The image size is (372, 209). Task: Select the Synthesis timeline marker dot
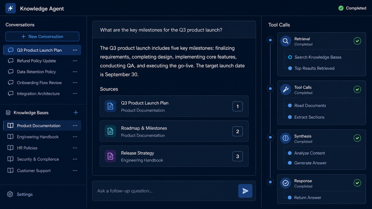[x=270, y=137]
